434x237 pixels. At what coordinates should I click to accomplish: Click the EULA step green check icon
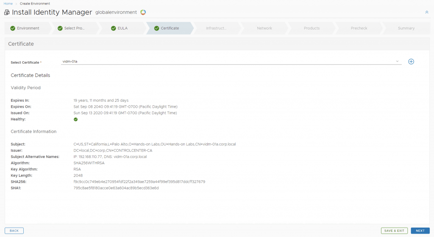[113, 28]
